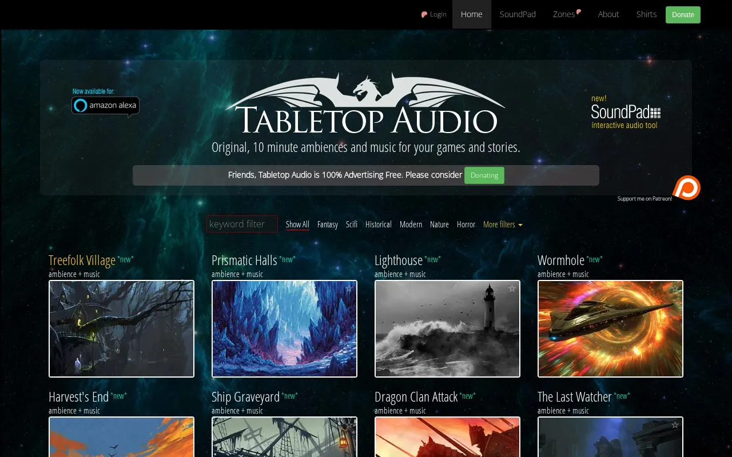Click the green Donating button
The width and height of the screenshot is (732, 457).
pos(484,175)
